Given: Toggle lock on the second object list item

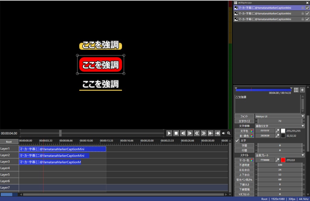Looking at the screenshot, I should [302, 13].
